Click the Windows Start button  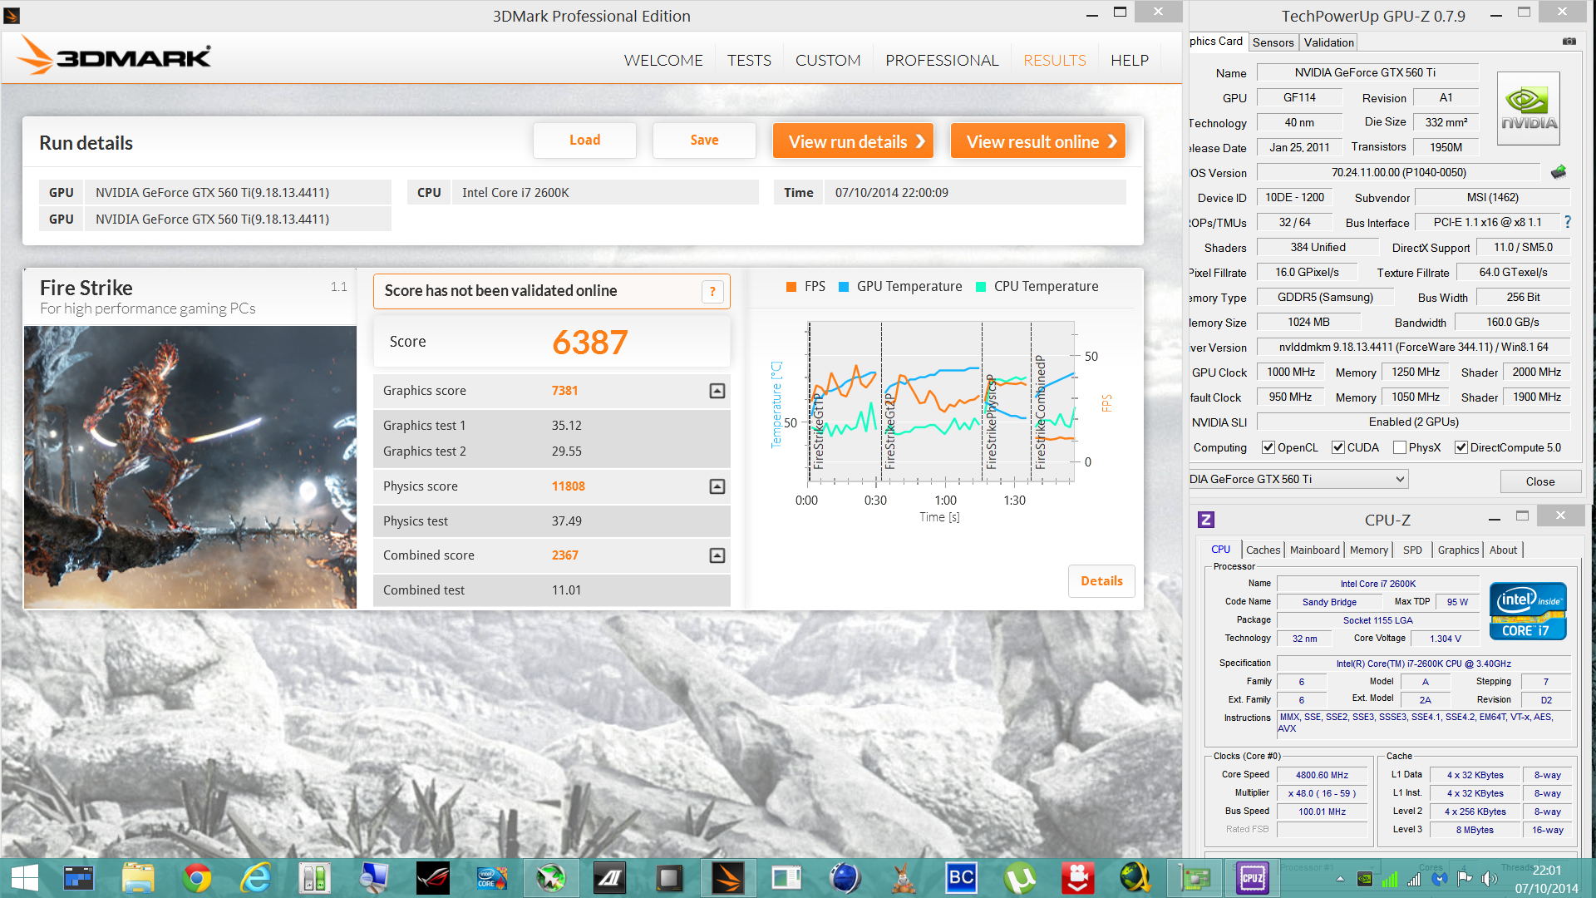24,878
